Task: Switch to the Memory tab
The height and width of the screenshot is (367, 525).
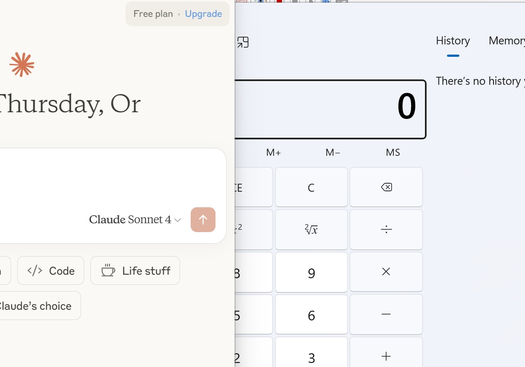Action: coord(506,41)
